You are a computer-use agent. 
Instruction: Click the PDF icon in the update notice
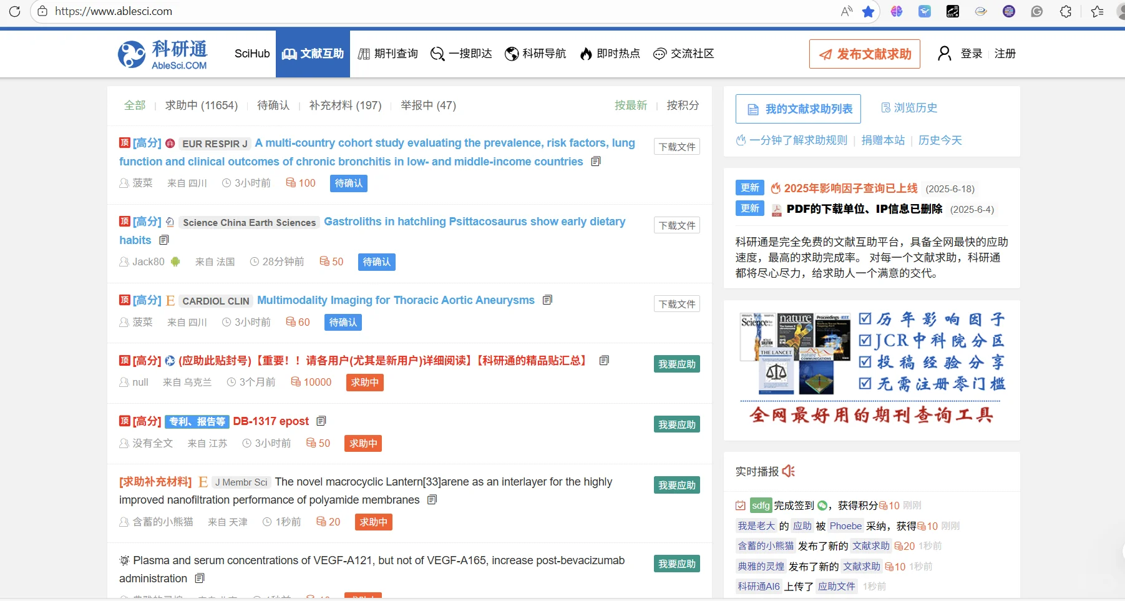pos(777,210)
